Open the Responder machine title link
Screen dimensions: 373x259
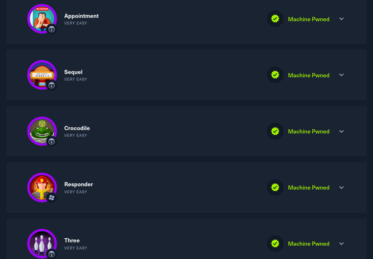pos(79,185)
